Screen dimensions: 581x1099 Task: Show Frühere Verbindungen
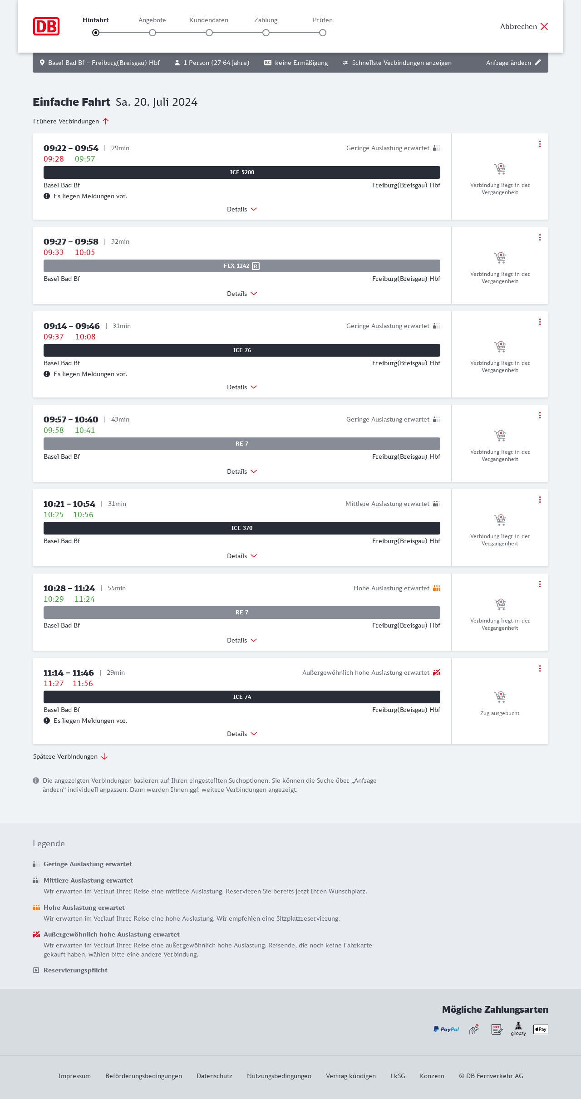(x=71, y=121)
